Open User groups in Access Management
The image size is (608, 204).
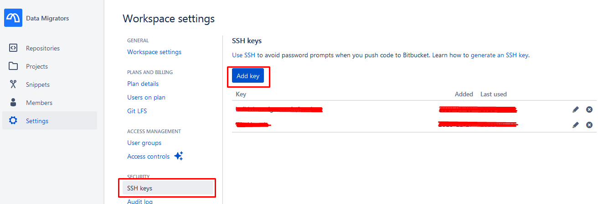click(x=144, y=143)
